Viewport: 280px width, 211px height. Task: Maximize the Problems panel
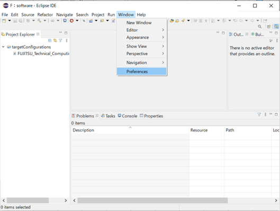click(276, 114)
